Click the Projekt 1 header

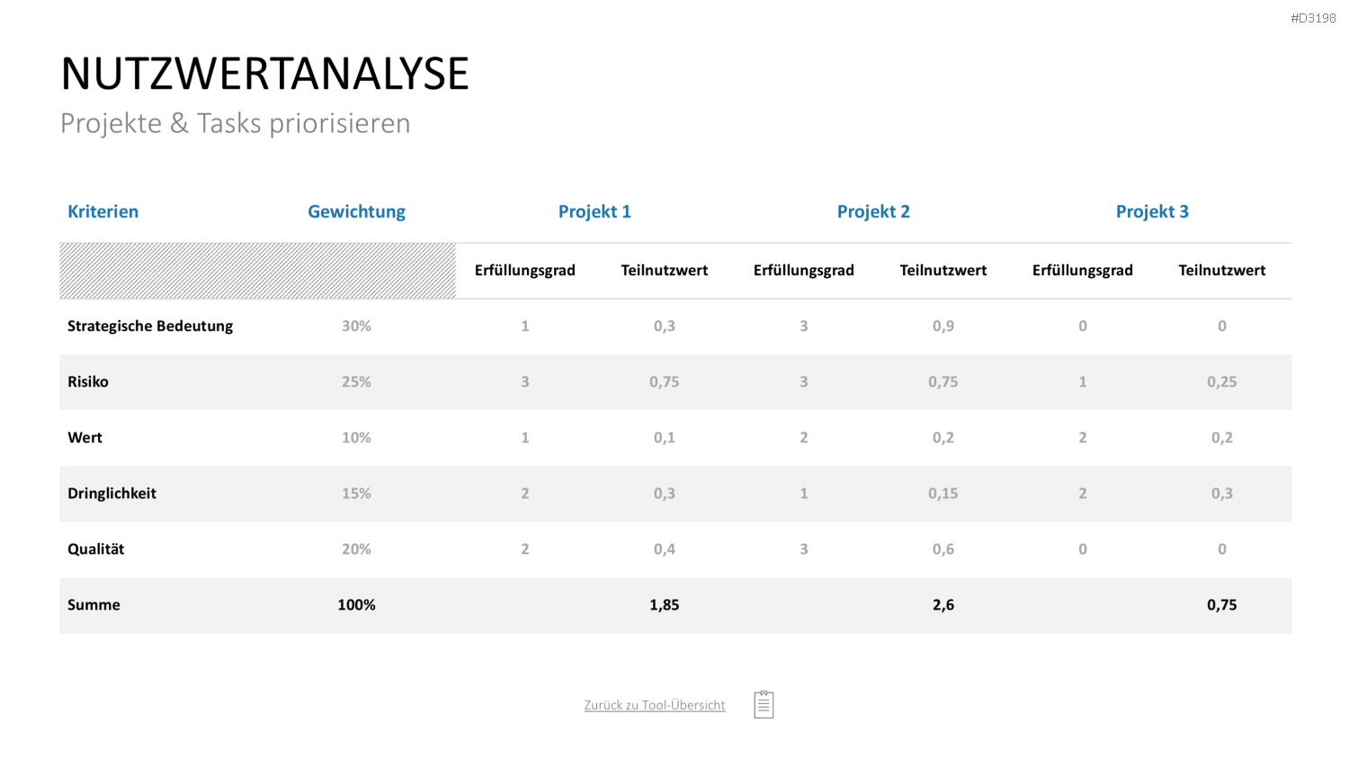[x=594, y=211]
